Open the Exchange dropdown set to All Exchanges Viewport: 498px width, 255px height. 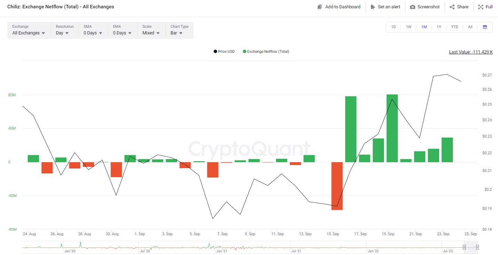point(29,33)
